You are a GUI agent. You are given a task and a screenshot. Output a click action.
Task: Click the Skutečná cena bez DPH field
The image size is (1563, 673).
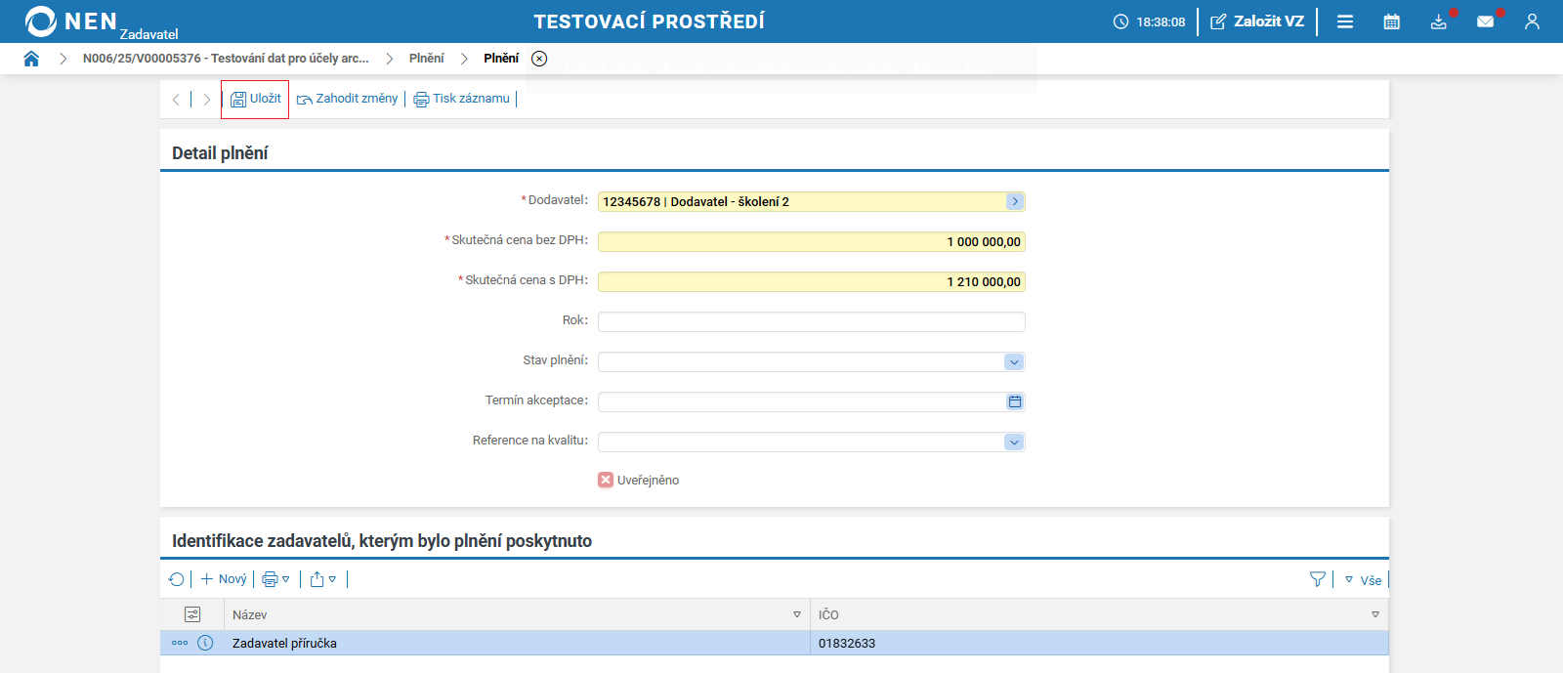point(812,241)
